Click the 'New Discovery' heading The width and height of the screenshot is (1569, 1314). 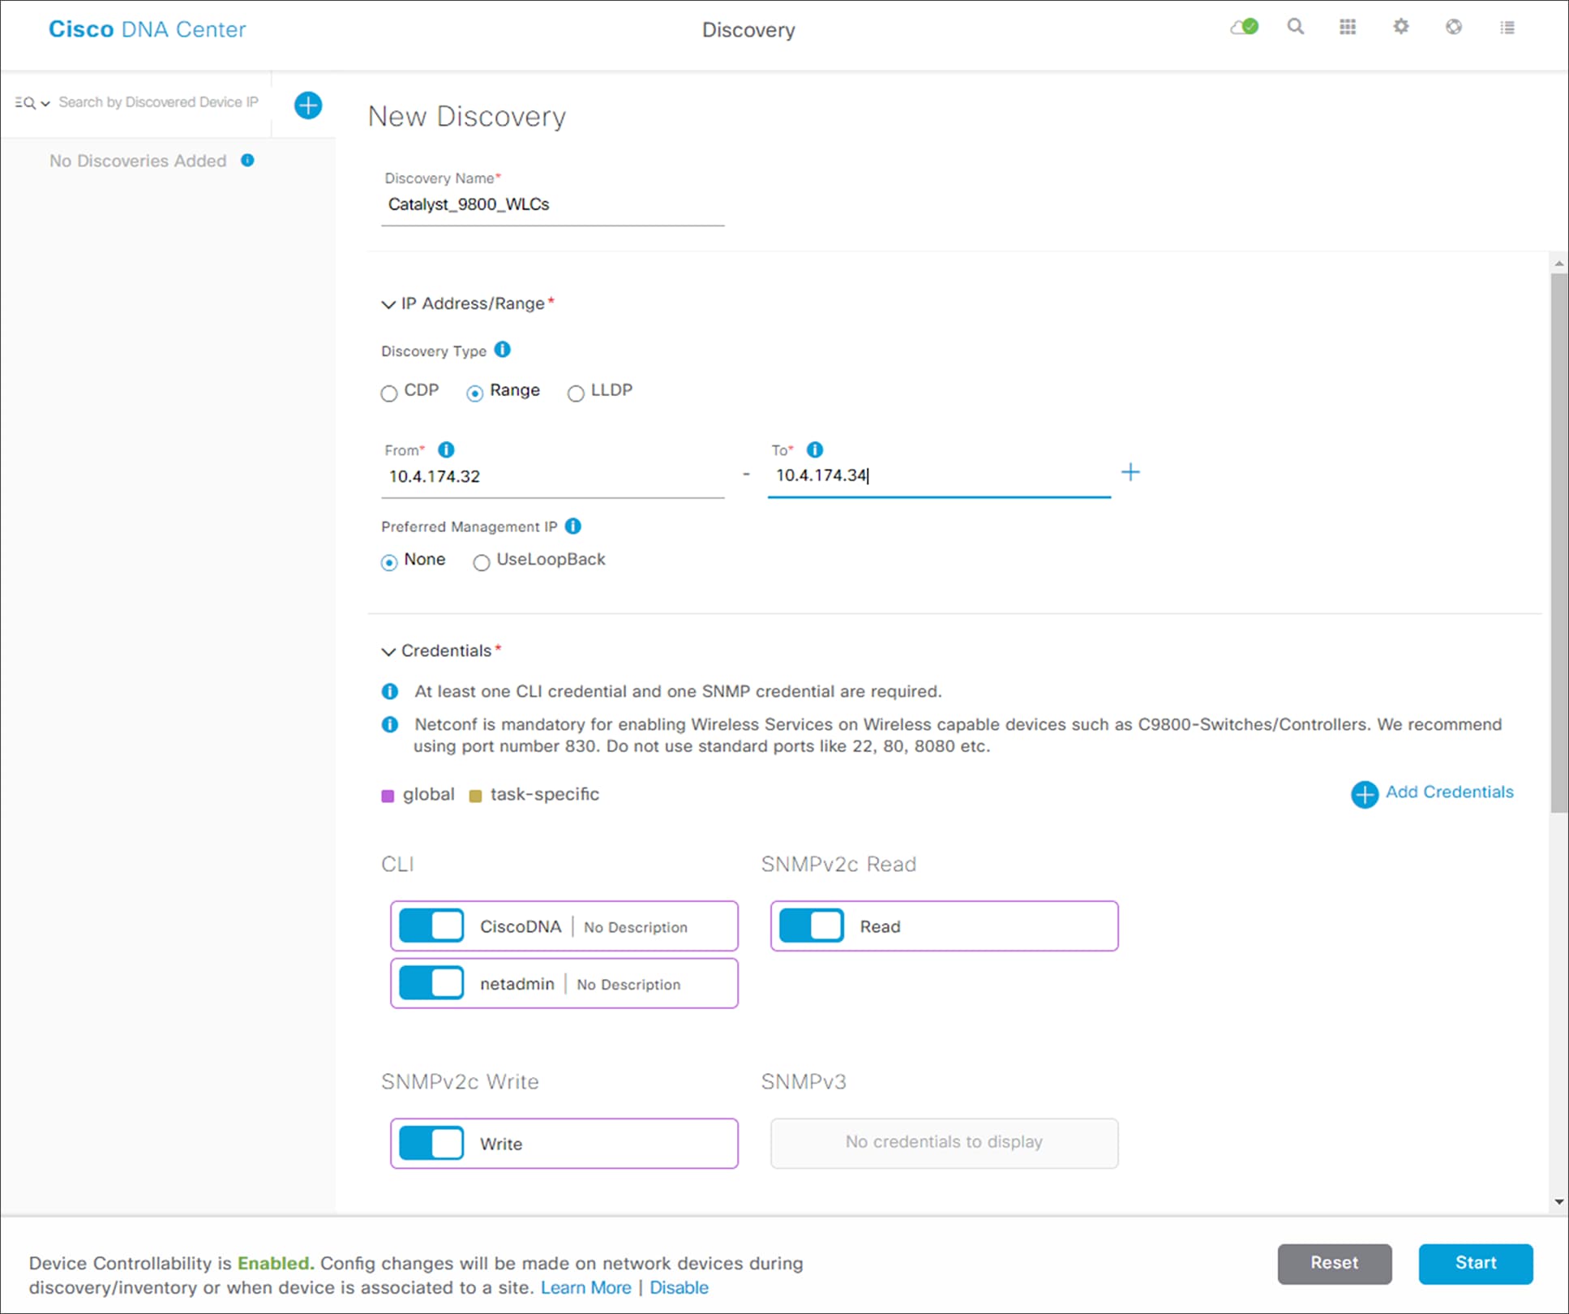pos(466,116)
